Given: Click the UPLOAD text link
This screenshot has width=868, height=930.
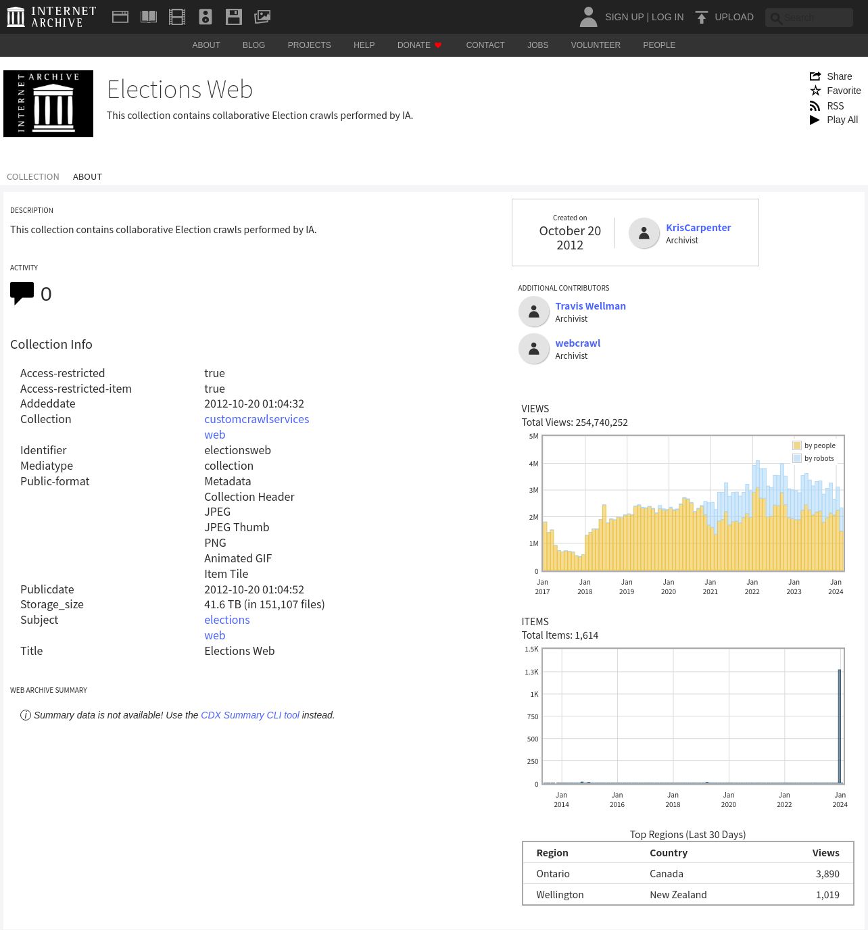Looking at the screenshot, I should (x=734, y=17).
